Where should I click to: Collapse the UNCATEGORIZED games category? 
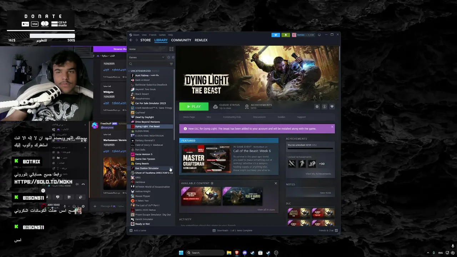coord(129,71)
